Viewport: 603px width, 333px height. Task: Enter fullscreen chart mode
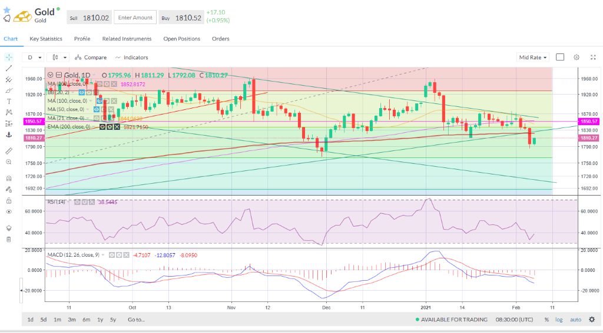[x=593, y=57]
